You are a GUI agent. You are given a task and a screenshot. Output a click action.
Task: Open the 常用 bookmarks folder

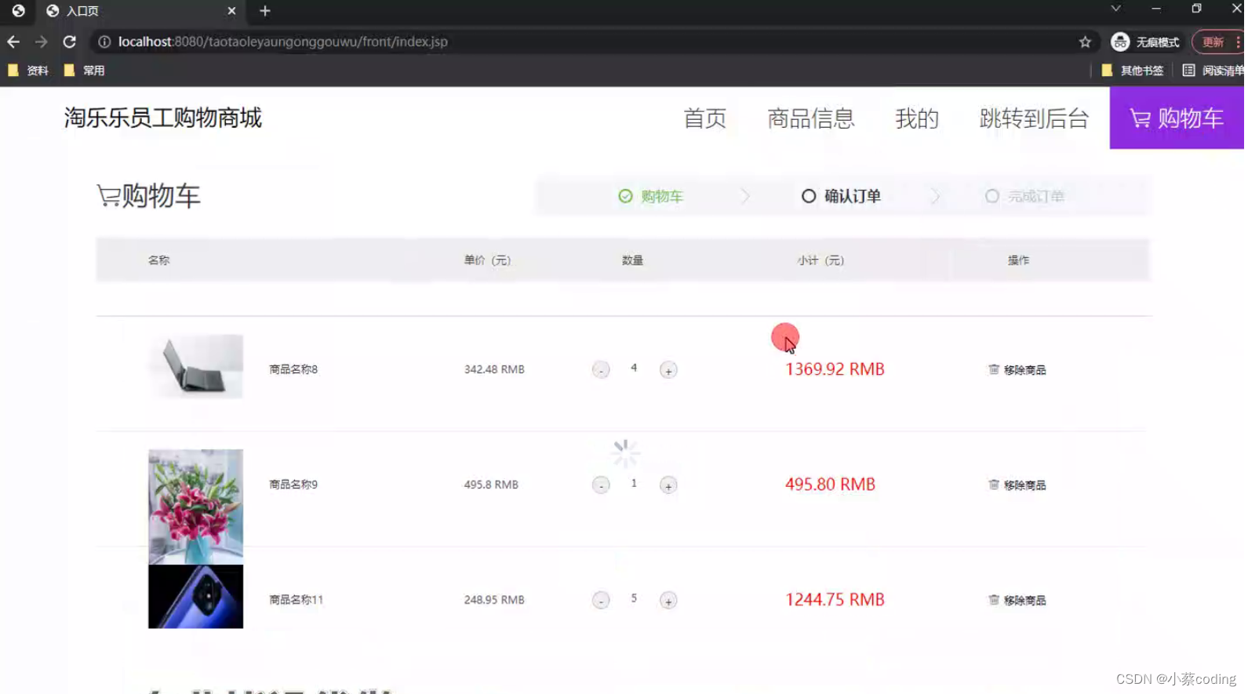click(84, 71)
